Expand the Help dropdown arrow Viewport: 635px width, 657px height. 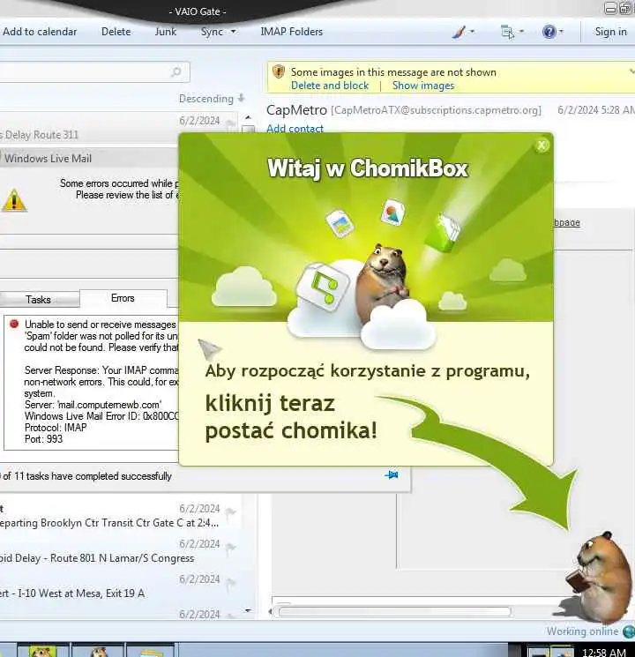561,32
